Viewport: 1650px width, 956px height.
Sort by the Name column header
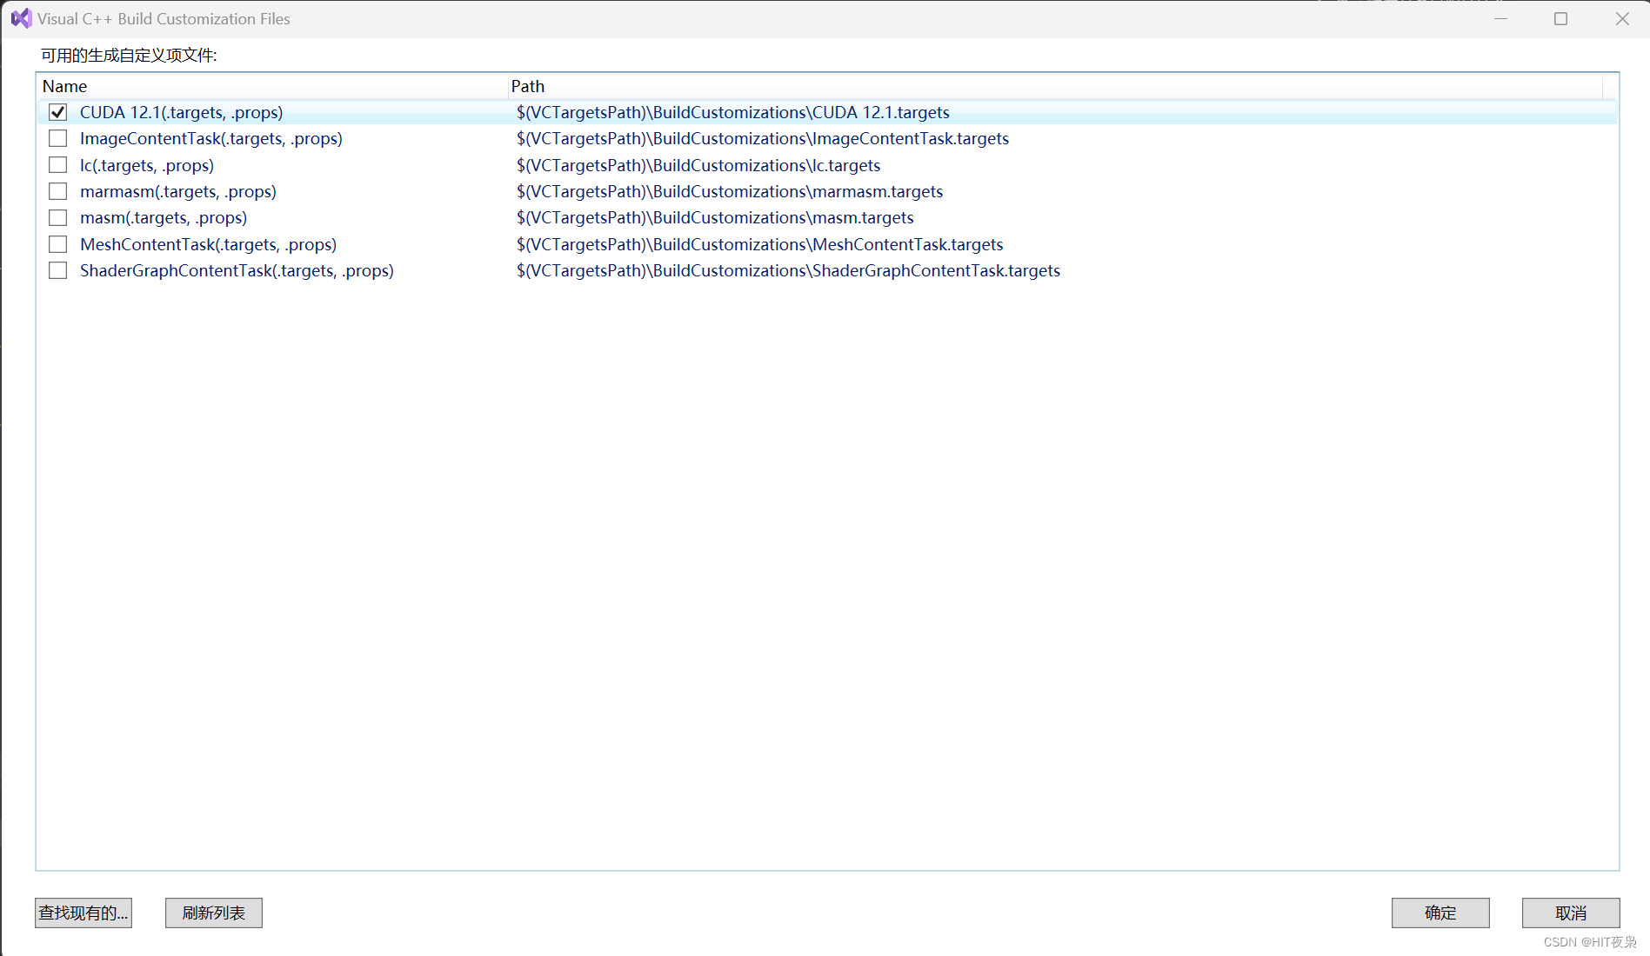272,86
